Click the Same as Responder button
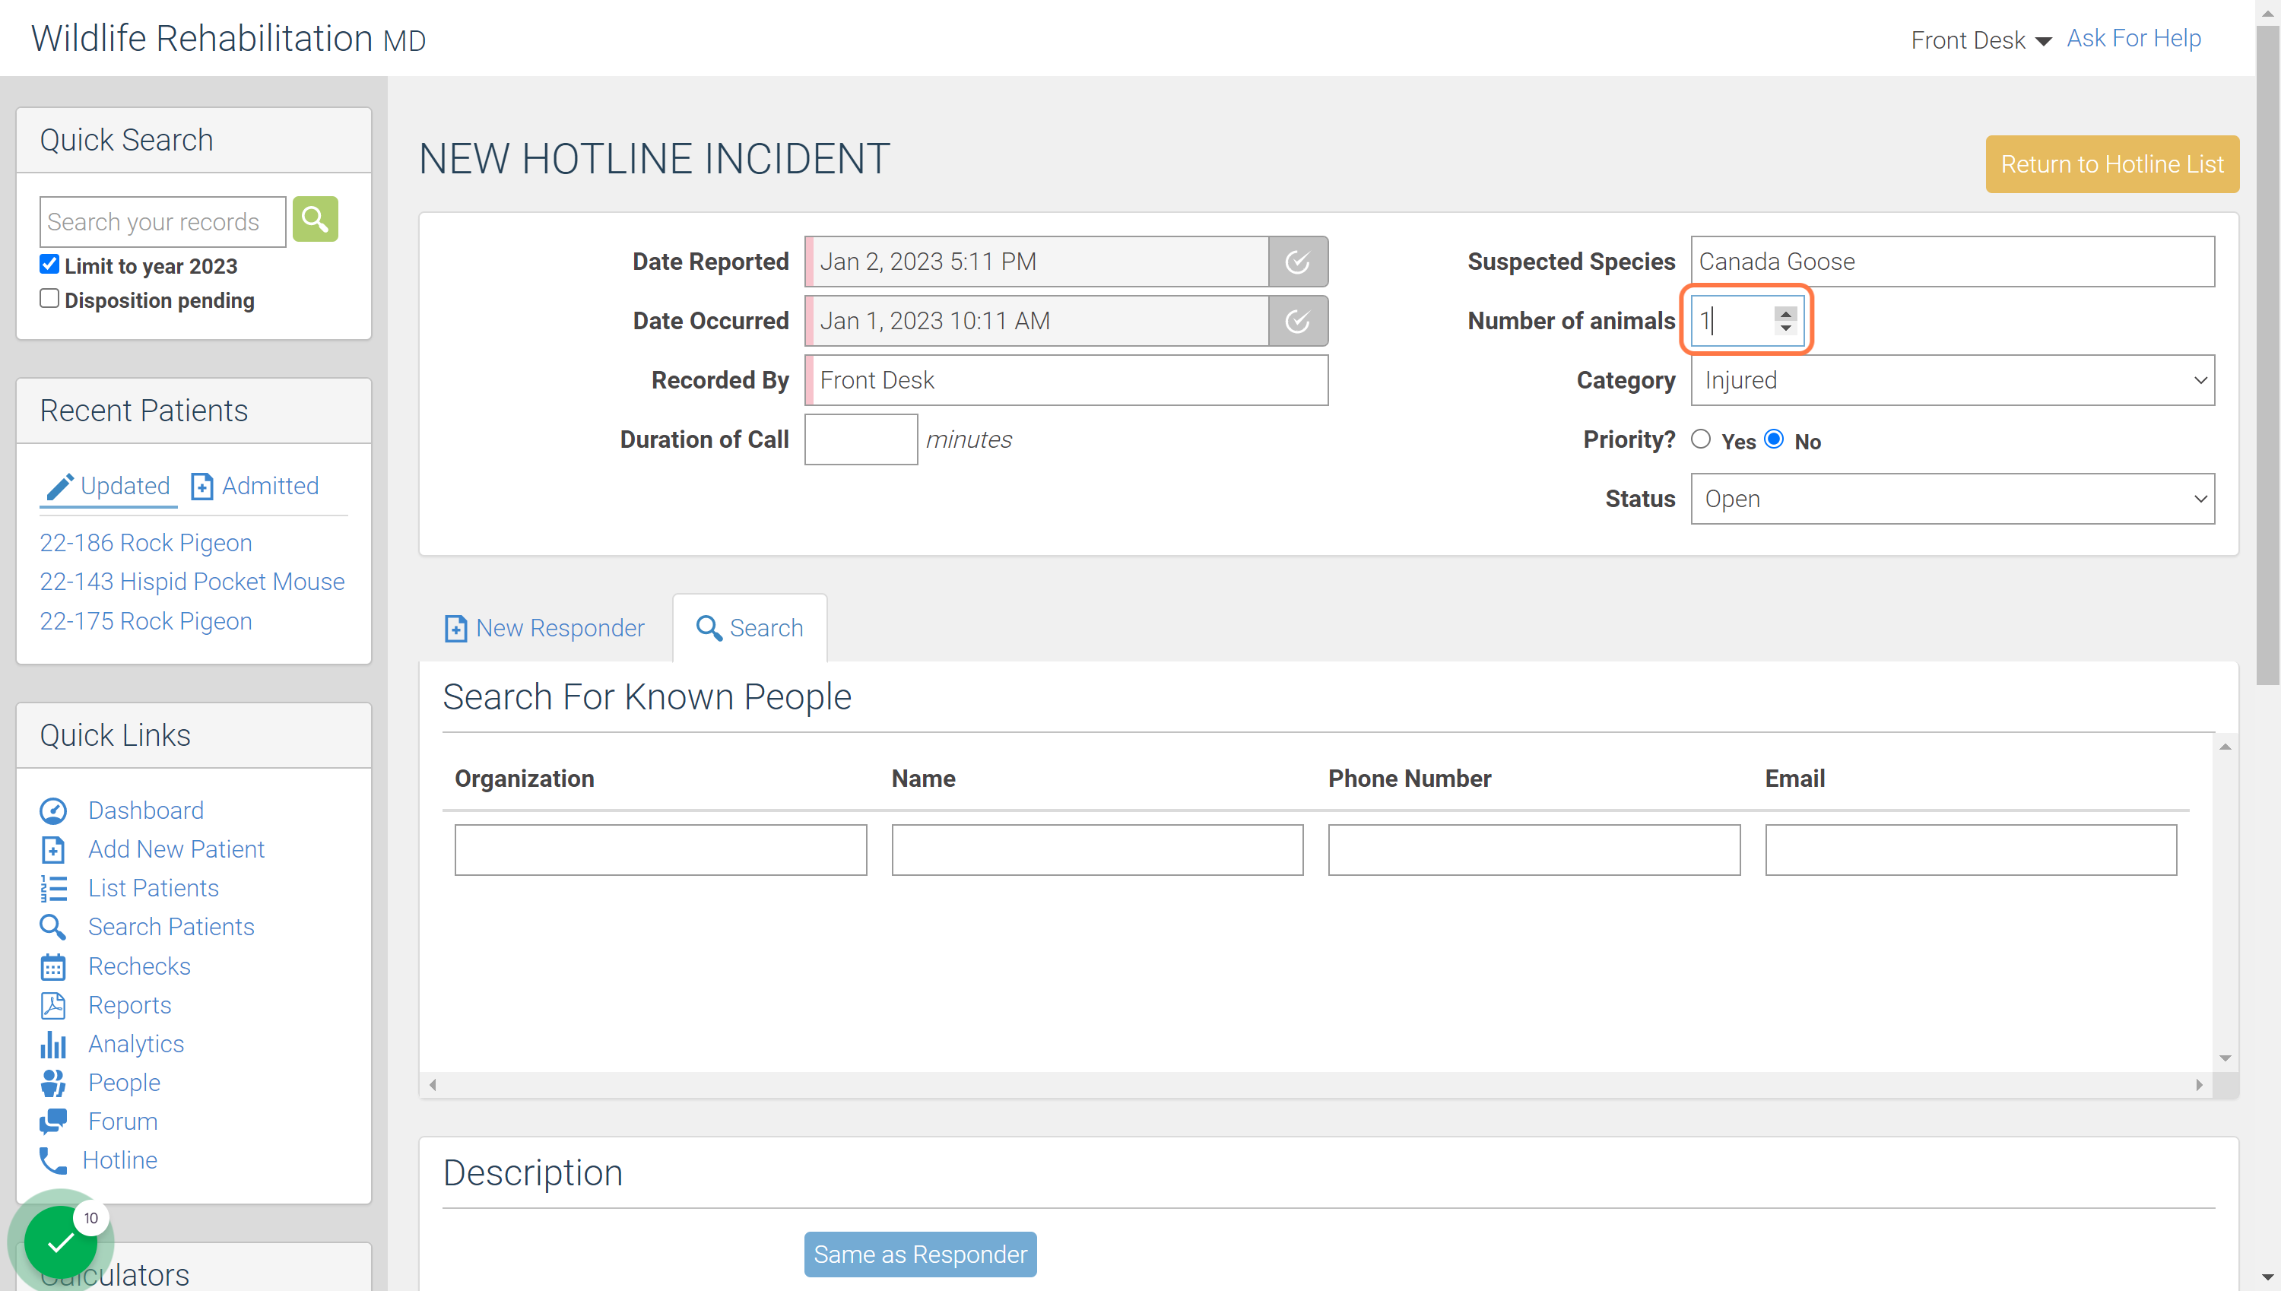Viewport: 2281px width, 1291px height. click(x=920, y=1254)
